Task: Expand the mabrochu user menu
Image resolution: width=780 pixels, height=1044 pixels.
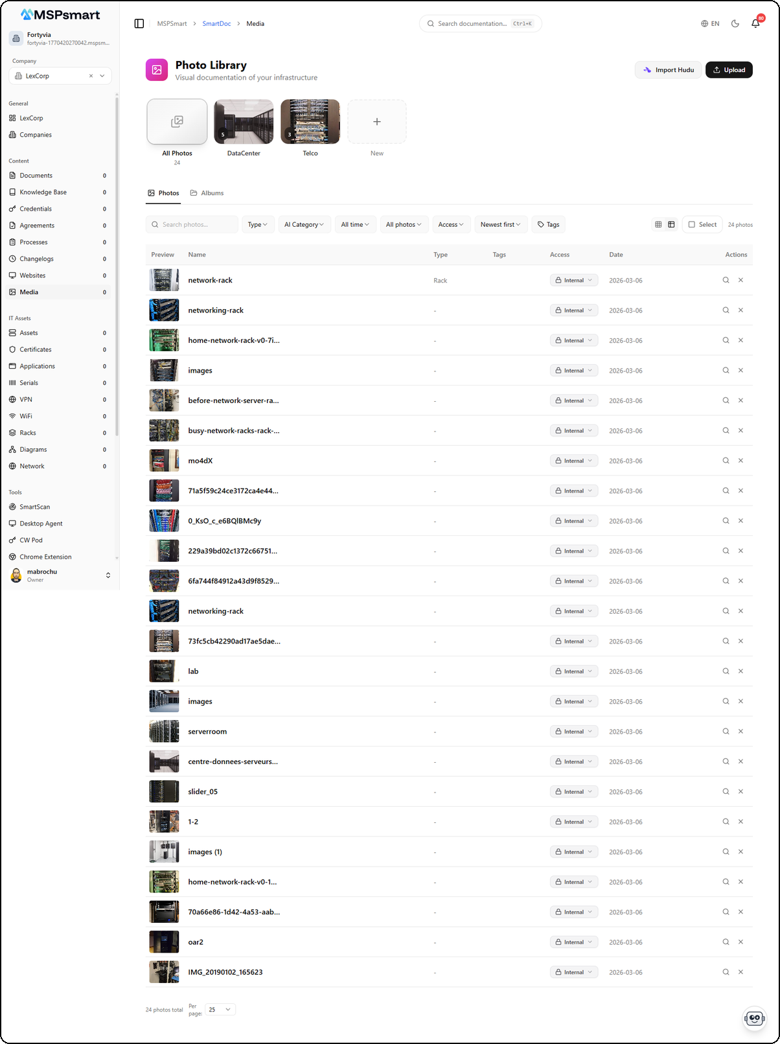Action: coord(60,575)
